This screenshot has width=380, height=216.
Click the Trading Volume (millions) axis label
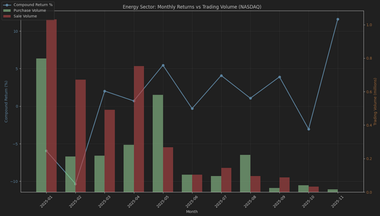[375, 102]
